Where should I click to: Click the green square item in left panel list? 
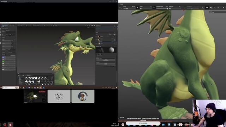click(3, 61)
